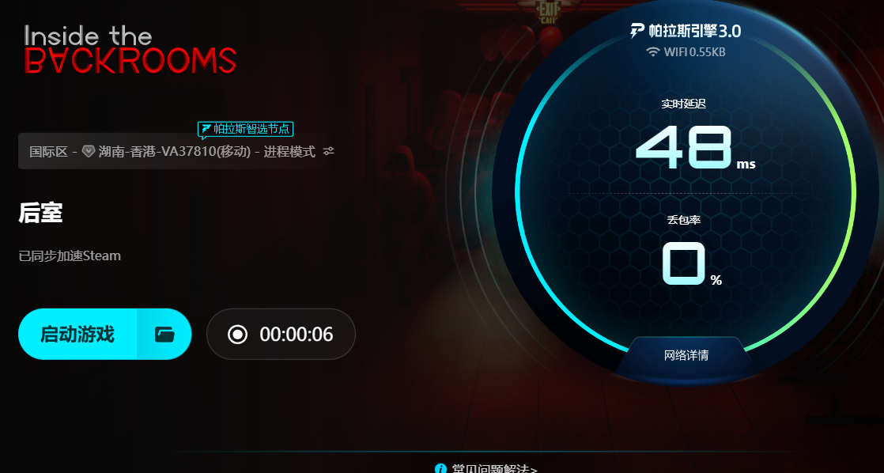This screenshot has width=884, height=473.
Task: Click the 0 % packet loss reading
Action: 691,264
